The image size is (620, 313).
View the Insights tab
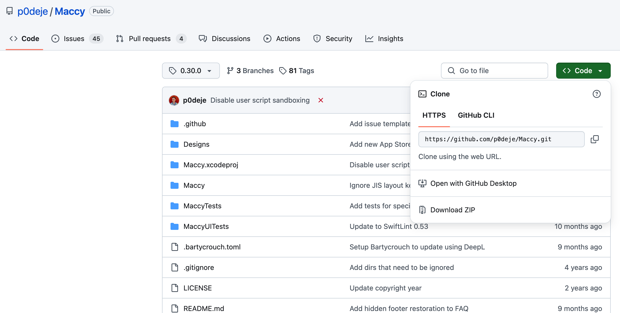[384, 39]
